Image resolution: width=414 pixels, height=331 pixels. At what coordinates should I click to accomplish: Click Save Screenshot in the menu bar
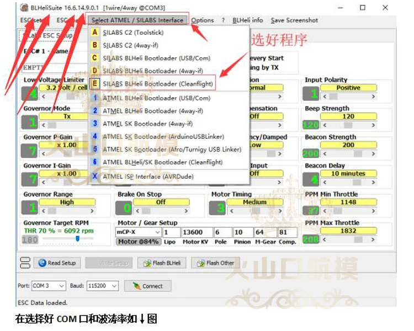point(294,20)
